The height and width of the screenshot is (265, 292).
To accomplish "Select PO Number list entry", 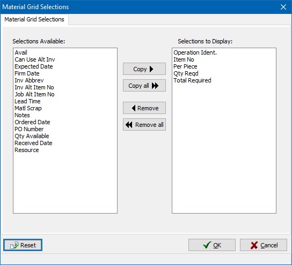I will click(x=29, y=129).
